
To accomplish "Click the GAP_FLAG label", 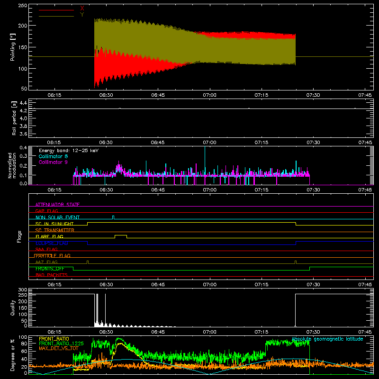I will pos(46,211).
